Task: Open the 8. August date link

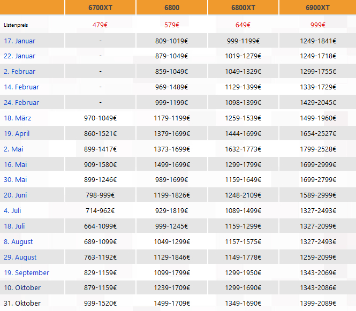Action: (x=18, y=242)
